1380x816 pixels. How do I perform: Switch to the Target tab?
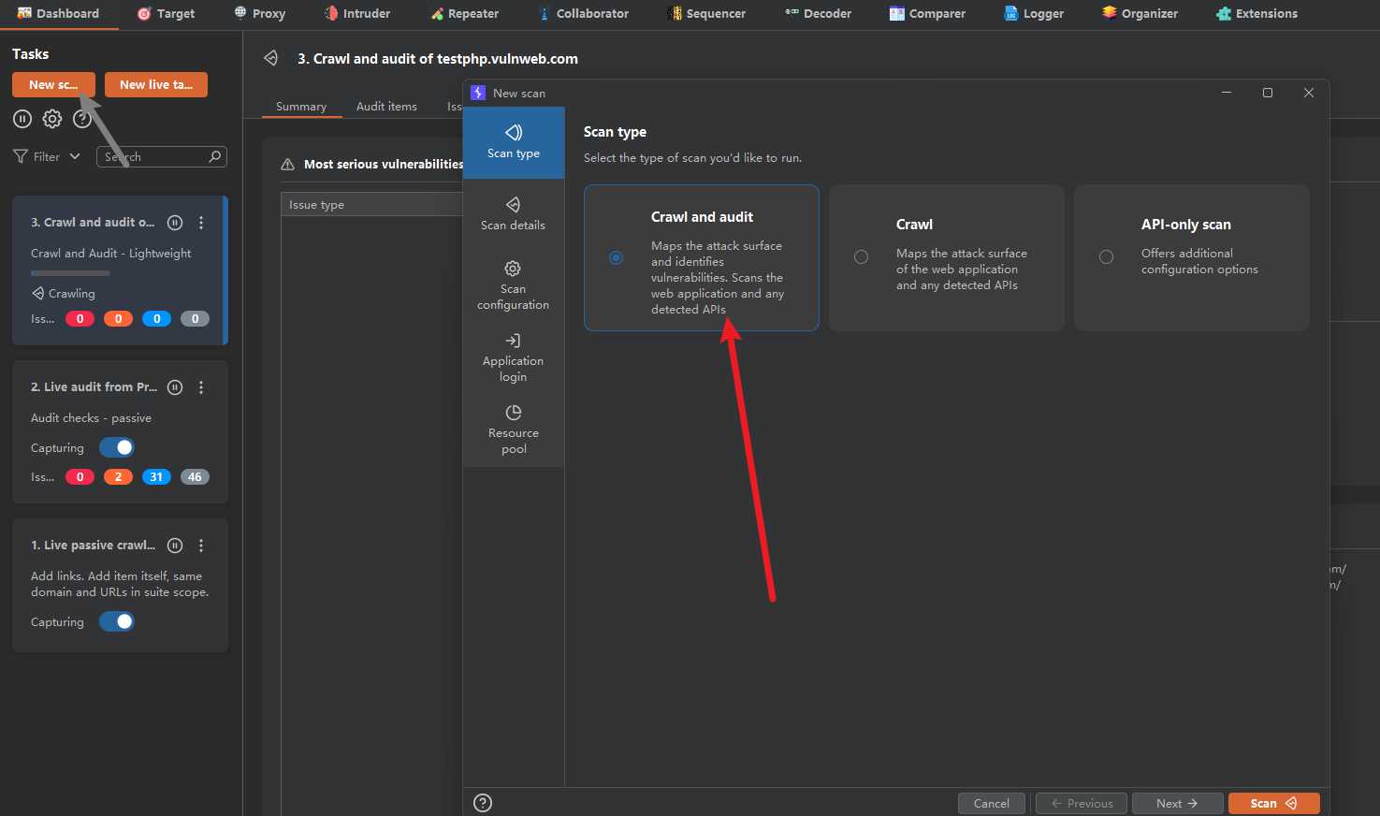coord(167,14)
